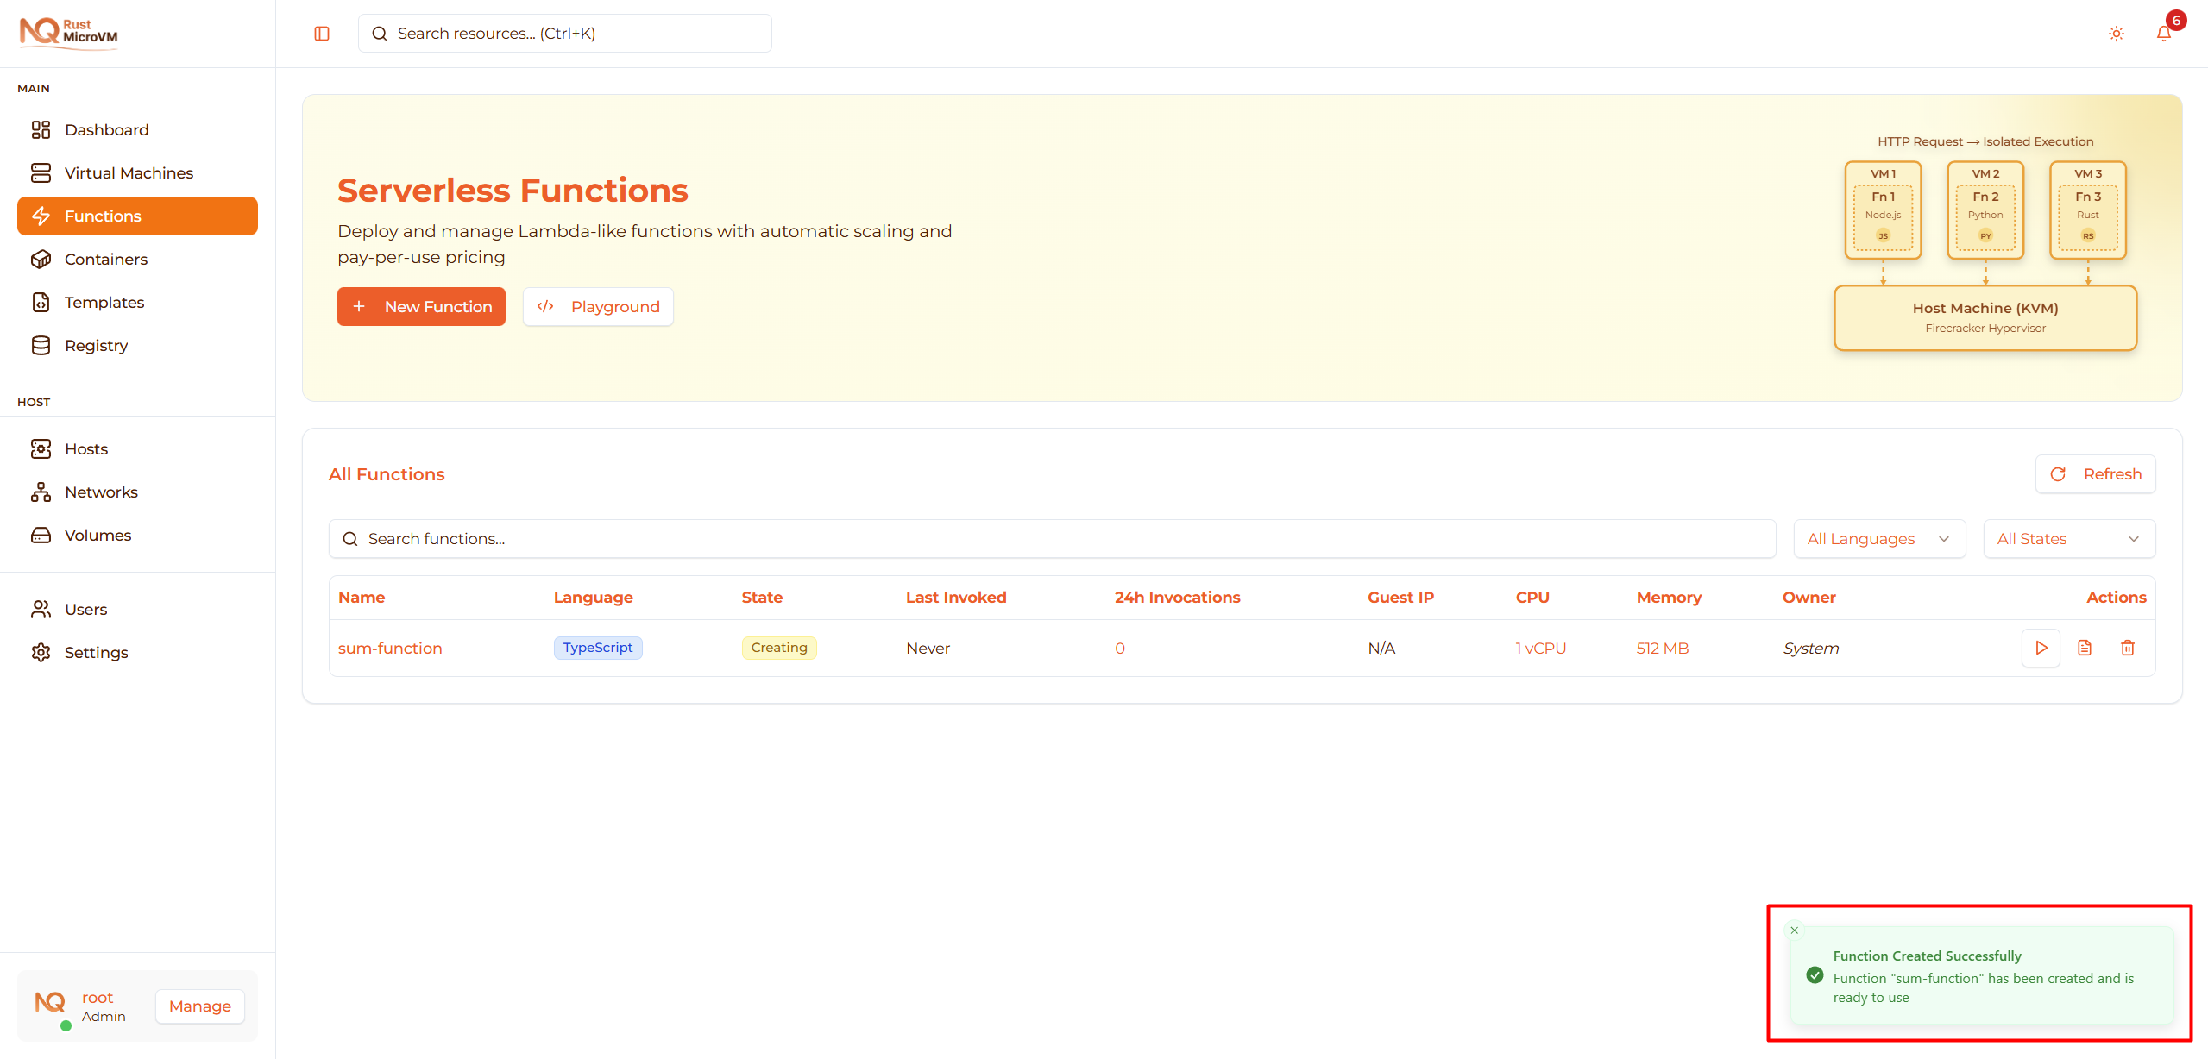Image resolution: width=2208 pixels, height=1059 pixels.
Task: Open the Functions section
Action: point(103,216)
